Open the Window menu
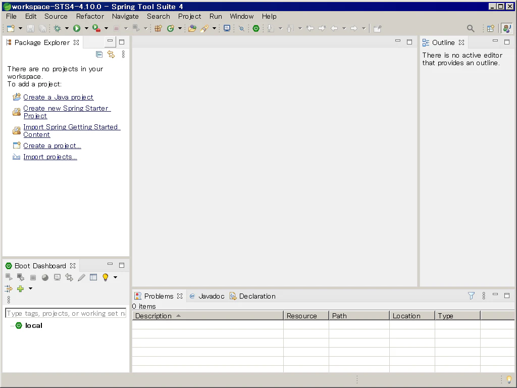The height and width of the screenshot is (388, 517). tap(242, 16)
